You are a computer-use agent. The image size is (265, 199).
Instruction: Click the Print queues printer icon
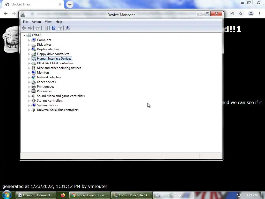(x=34, y=87)
